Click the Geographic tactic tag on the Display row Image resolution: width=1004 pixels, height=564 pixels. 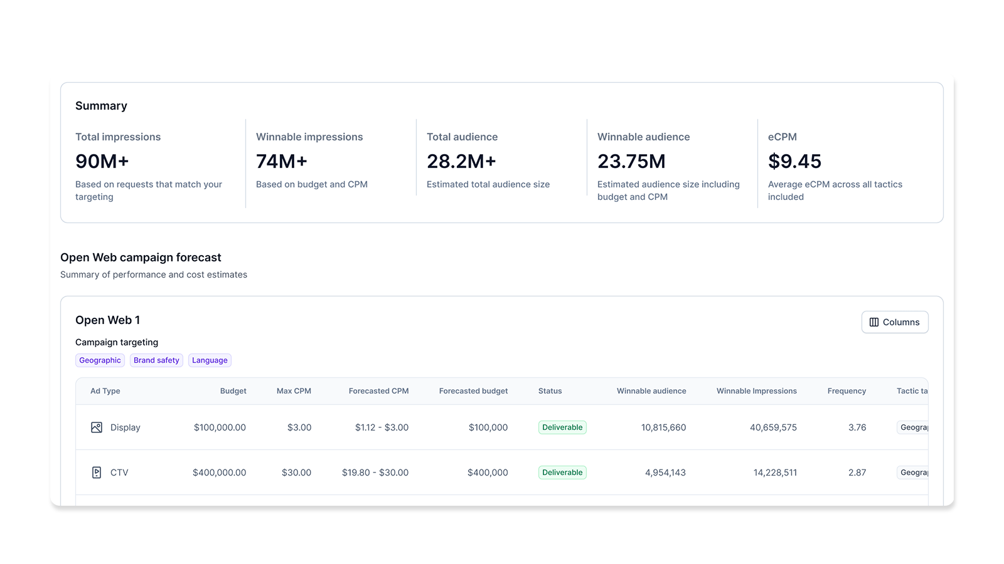click(x=915, y=427)
